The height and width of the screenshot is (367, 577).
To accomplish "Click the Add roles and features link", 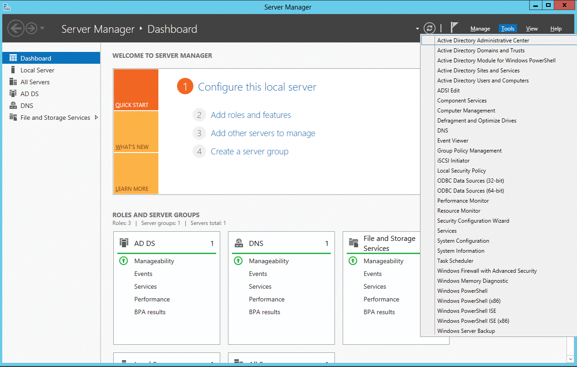I will tap(251, 115).
